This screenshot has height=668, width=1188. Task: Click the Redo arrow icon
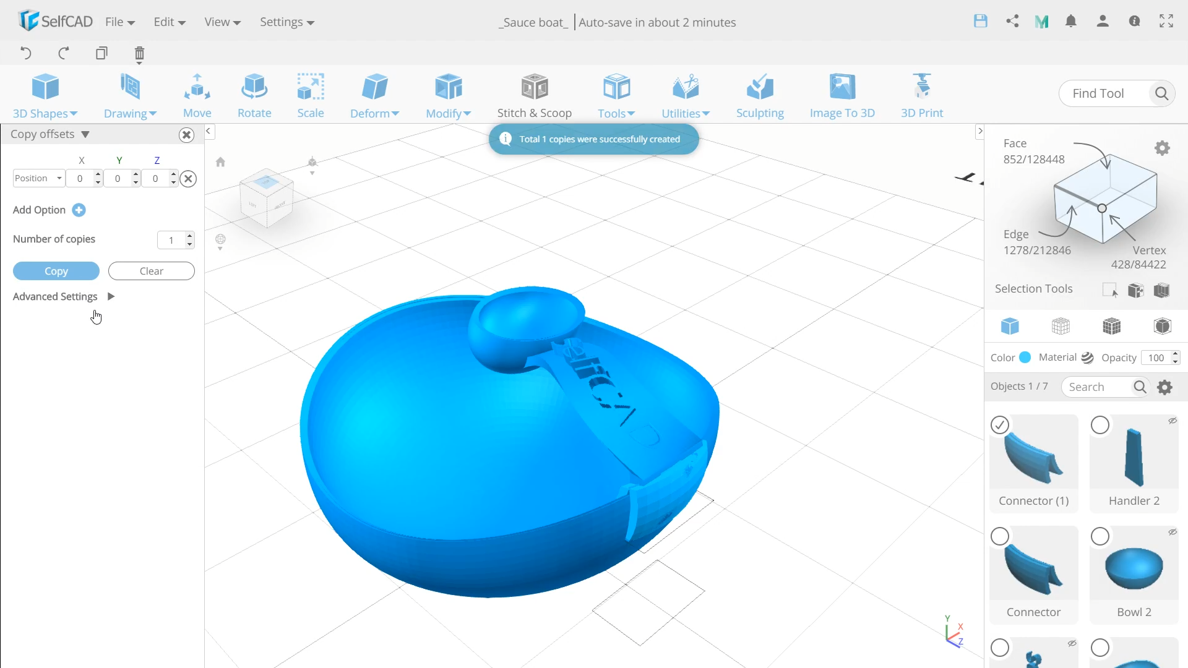click(x=63, y=53)
